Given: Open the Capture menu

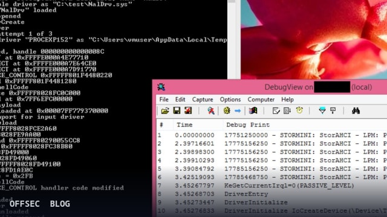Looking at the screenshot, I should pos(203,99).
